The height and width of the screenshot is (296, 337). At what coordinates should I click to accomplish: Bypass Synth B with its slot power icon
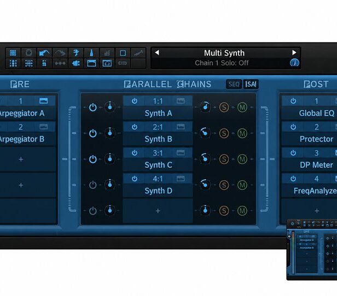pyautogui.click(x=135, y=127)
